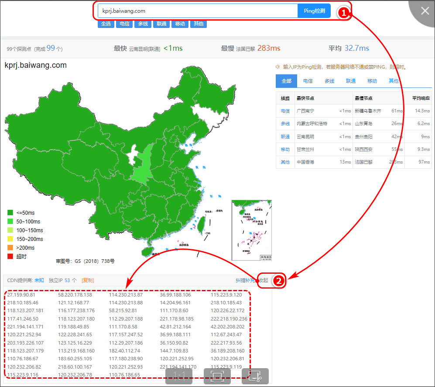The image size is (435, 387).
Task: Click the South China Sea inset map
Action: coord(251,230)
